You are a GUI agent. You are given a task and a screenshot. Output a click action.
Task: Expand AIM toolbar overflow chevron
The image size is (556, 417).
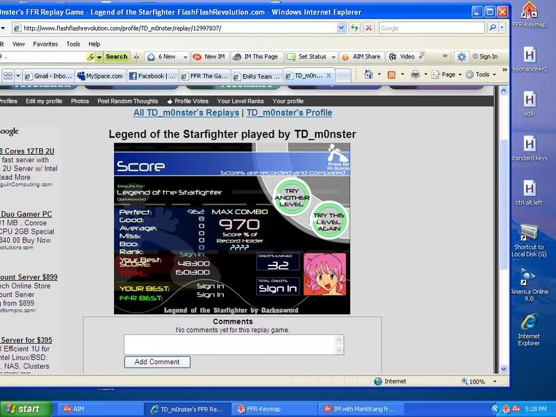tap(445, 56)
